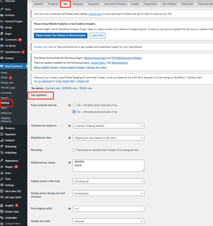Click the OptinMonster icon

coord(2,52)
